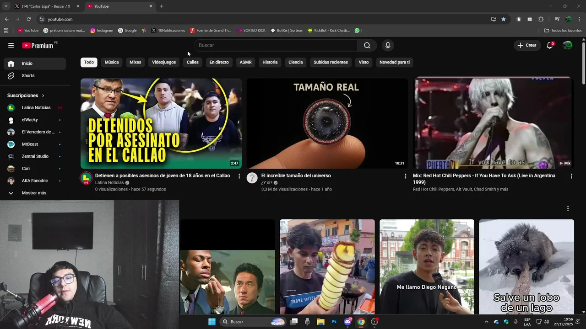Open the Me llamo Diego Nagano Short
586x329 pixels.
pos(427,267)
